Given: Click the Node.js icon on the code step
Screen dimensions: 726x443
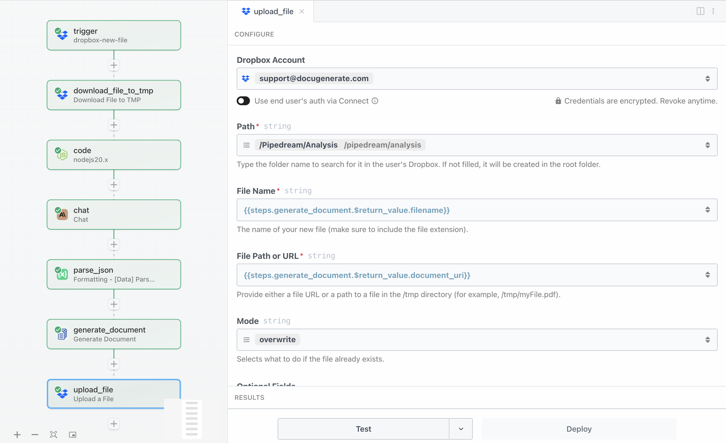Looking at the screenshot, I should (62, 155).
